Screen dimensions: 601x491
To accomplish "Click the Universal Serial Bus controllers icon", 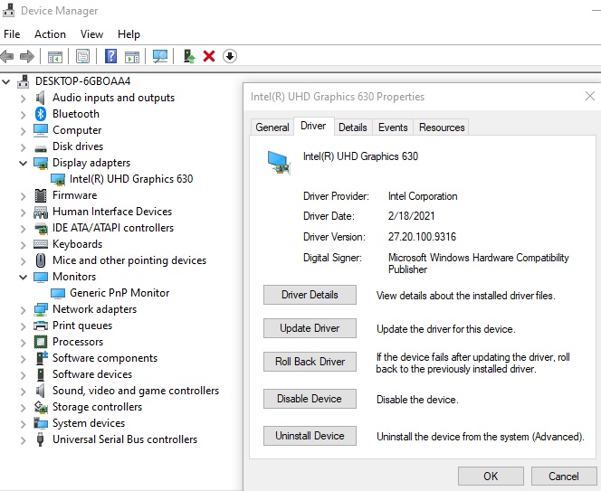I will (40, 439).
